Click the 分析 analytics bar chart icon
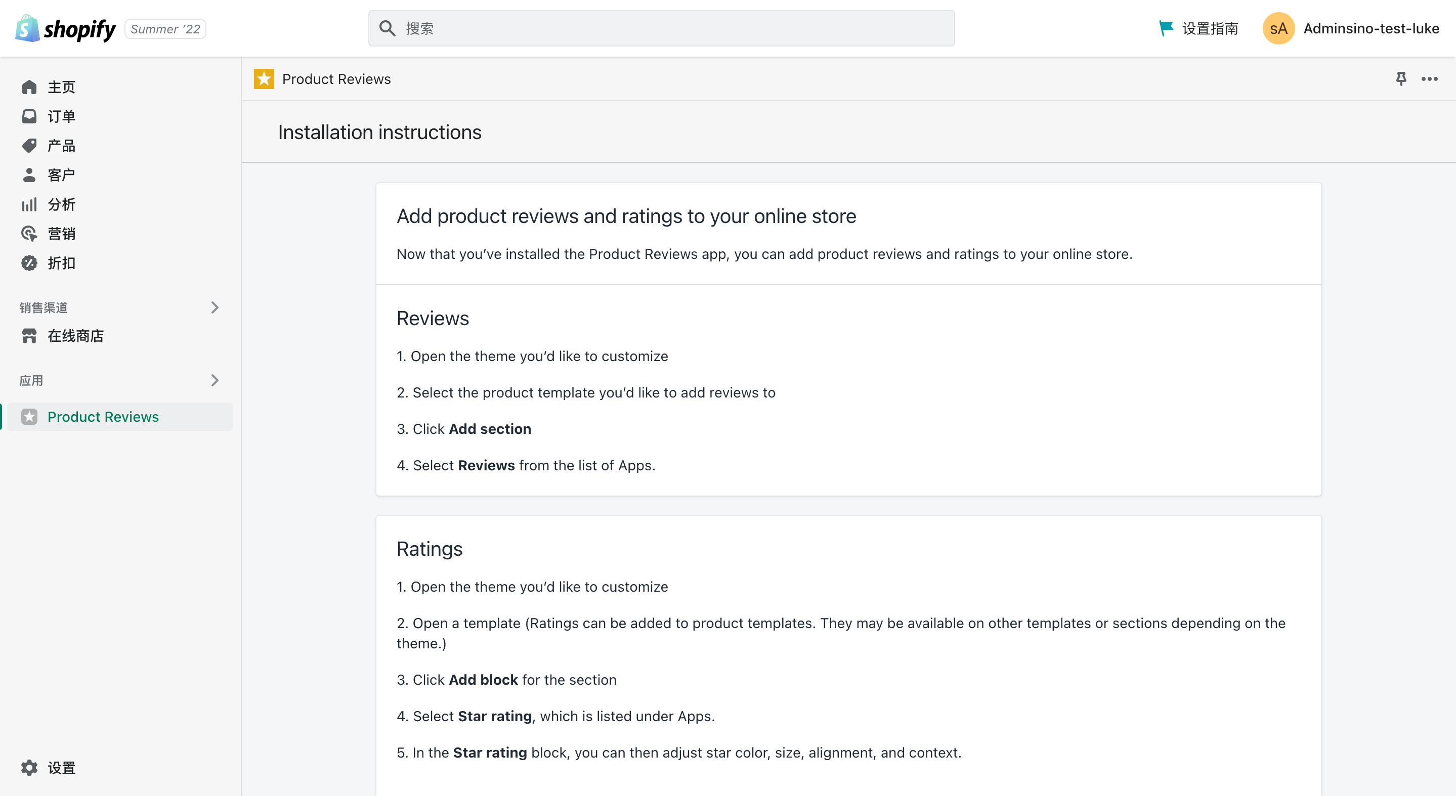1456x796 pixels. [x=29, y=204]
